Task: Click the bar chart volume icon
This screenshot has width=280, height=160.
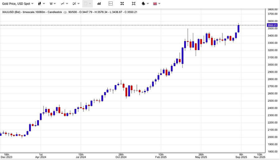Action: click(99, 4)
